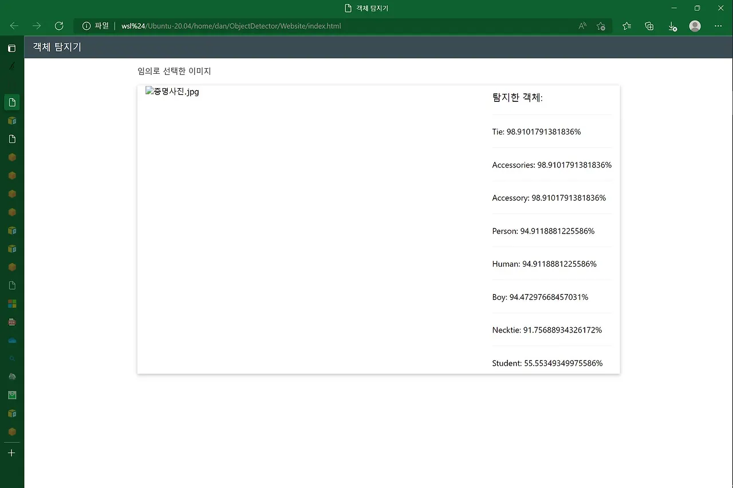The height and width of the screenshot is (488, 733).
Task: Open site information via the 파일 badge
Action: [95, 26]
